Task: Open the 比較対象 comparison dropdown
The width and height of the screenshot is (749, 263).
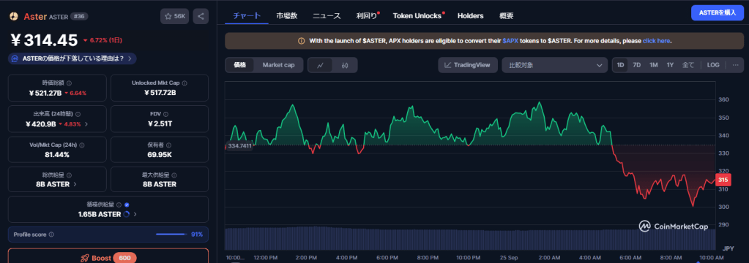Action: click(554, 65)
